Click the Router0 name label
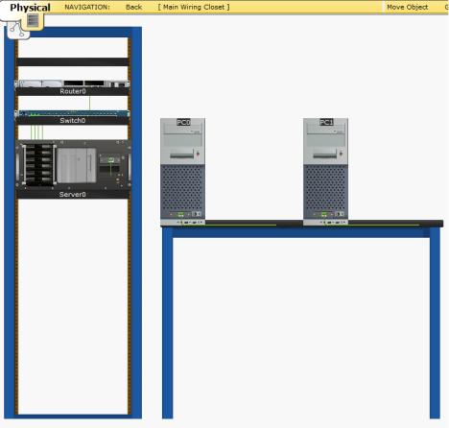The height and width of the screenshot is (428, 449). tap(73, 91)
